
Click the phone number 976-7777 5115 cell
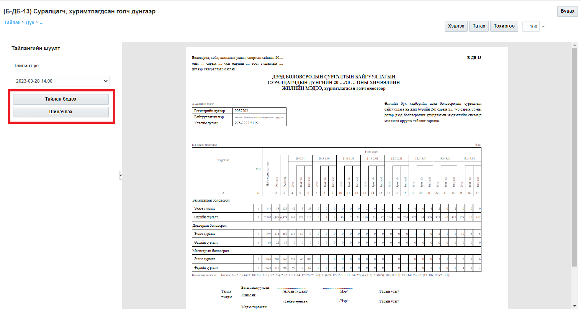tap(259, 123)
